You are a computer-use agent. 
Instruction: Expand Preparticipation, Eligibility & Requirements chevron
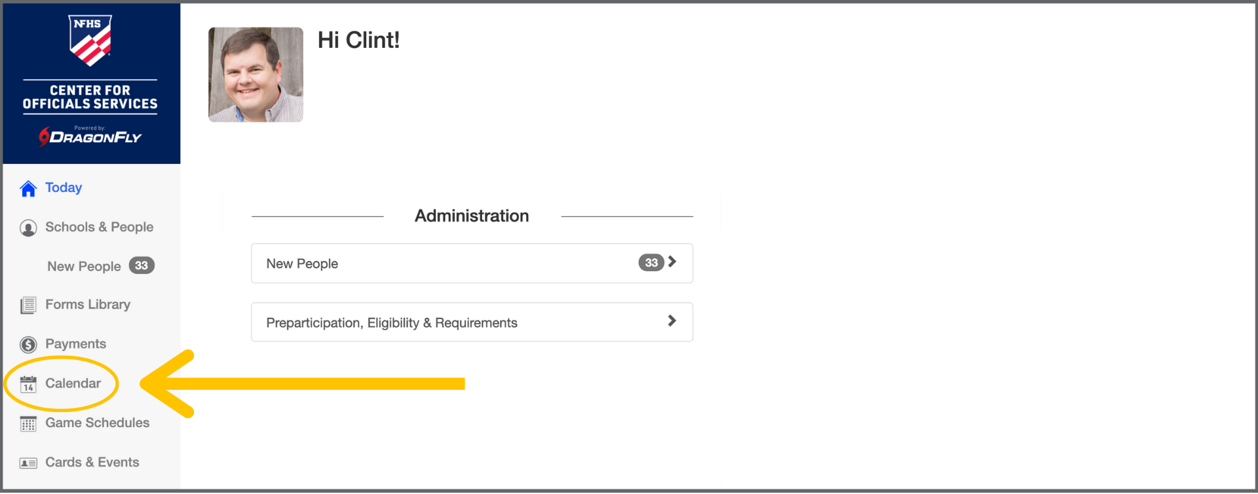click(x=672, y=321)
